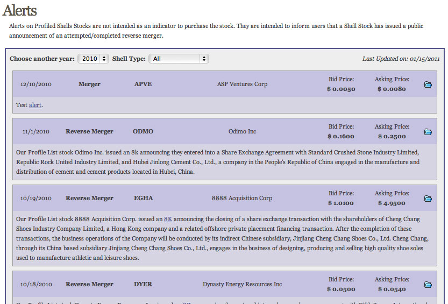Viewport: 448px width, 304px height.
Task: Click bid price $ 0.1600
Action: point(341,137)
